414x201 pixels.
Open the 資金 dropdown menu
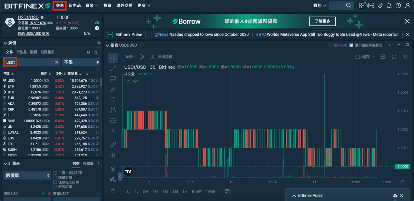pyautogui.click(x=92, y=6)
